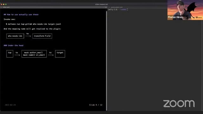Click the split icon on left pane header
This screenshot has width=203, height=114.
point(106,7)
